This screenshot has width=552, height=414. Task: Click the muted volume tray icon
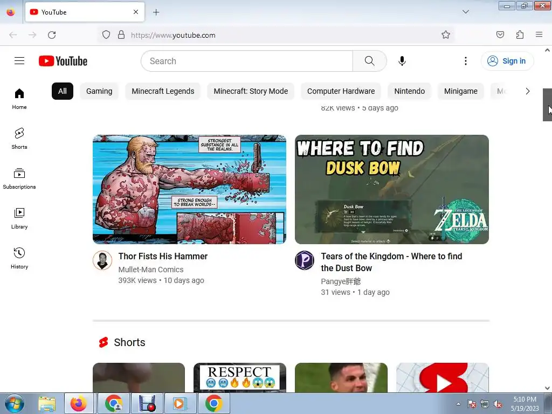pyautogui.click(x=498, y=404)
